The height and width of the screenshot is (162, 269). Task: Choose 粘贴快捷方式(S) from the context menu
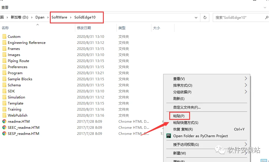click(x=186, y=123)
